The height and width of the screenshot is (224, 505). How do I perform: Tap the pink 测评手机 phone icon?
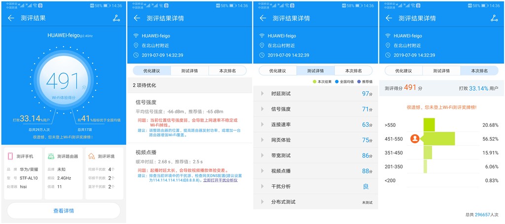click(x=10, y=156)
